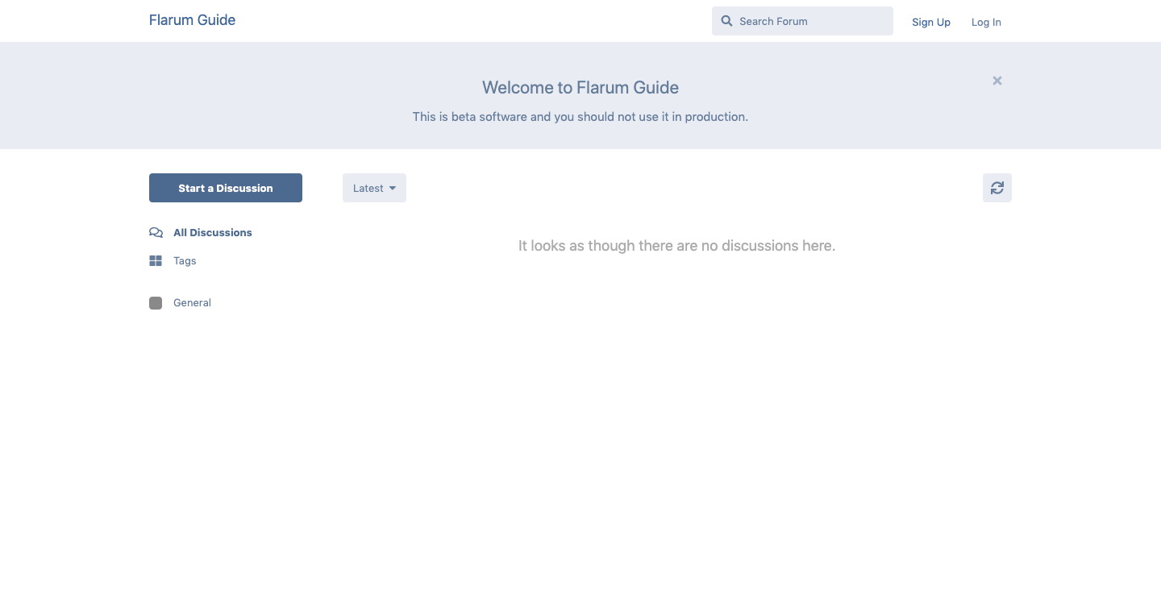Screen dimensions: 1161x603
Task: Sign up for a forum account
Action: 931,22
